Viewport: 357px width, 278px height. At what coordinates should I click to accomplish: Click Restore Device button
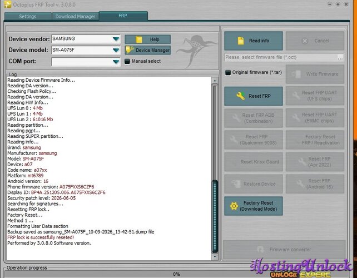254,184
